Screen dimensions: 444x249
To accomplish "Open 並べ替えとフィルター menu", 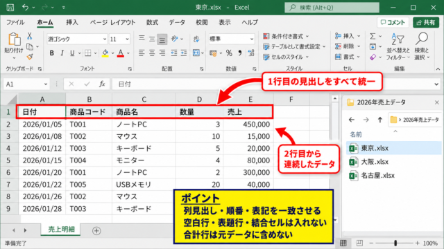I will (398, 46).
